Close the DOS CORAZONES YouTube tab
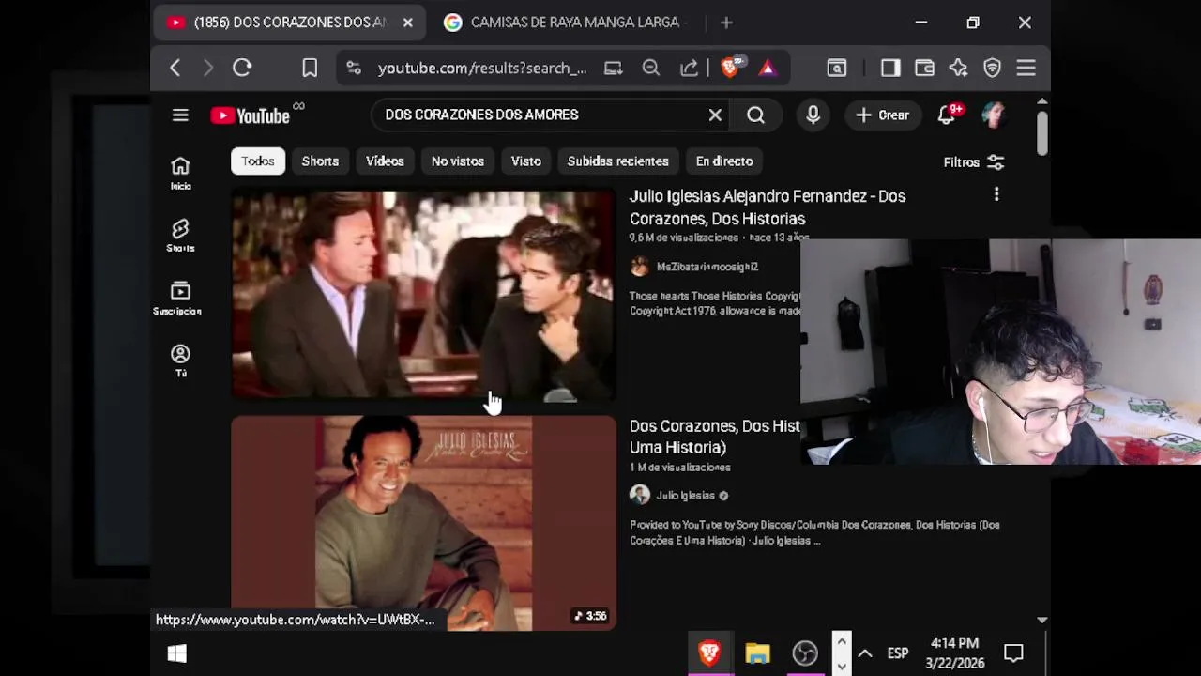 tap(407, 23)
